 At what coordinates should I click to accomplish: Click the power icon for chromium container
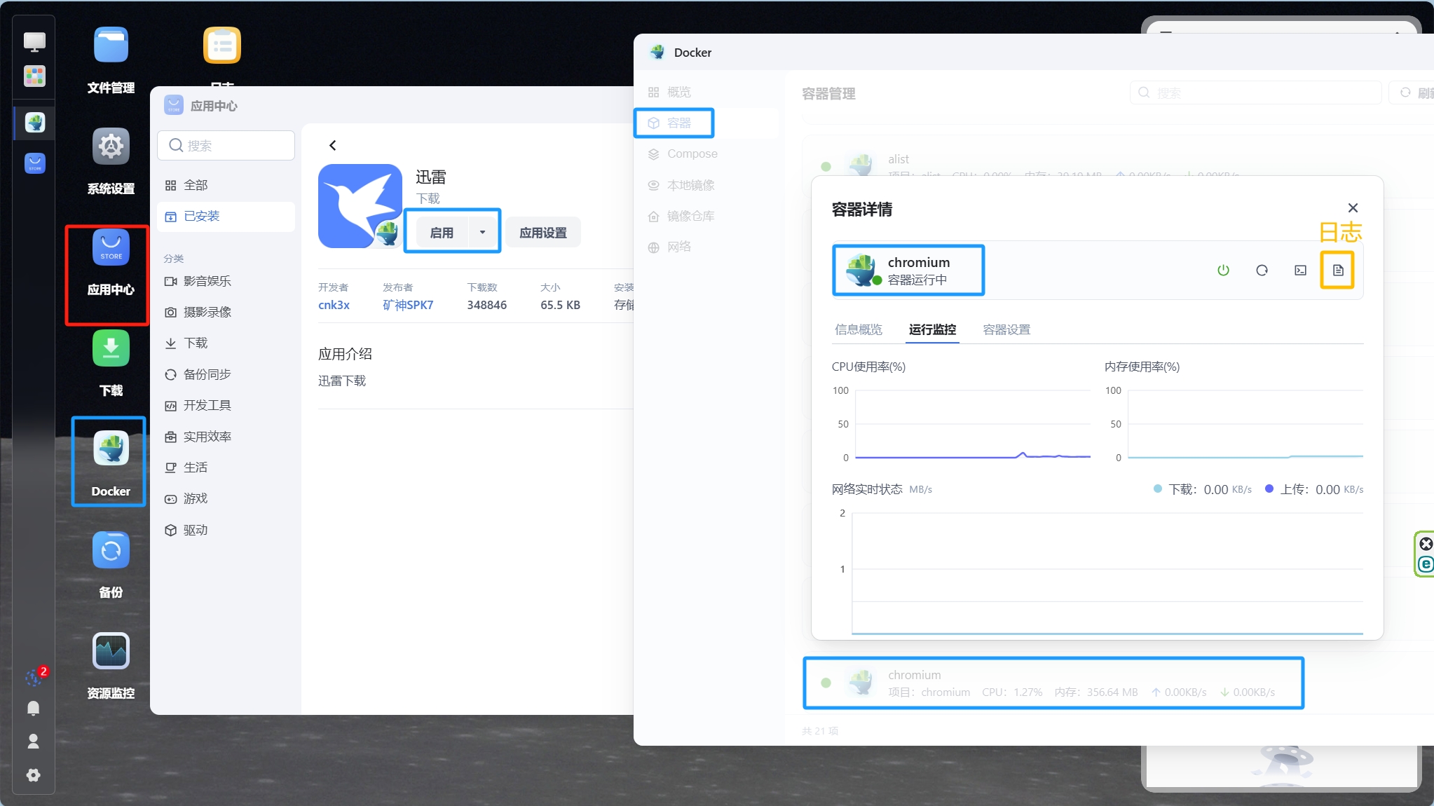coord(1223,270)
